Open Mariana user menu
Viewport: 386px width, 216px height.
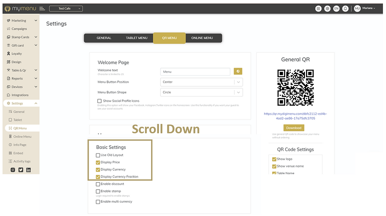click(369, 8)
